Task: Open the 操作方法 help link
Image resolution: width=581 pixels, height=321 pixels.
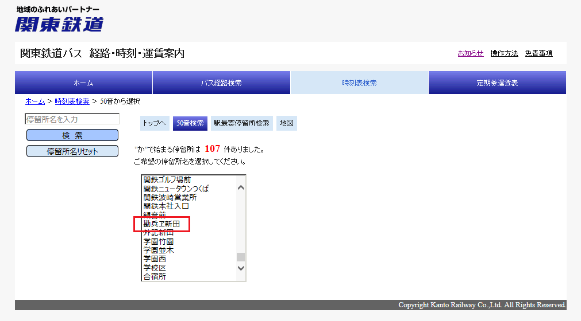Action: [504, 53]
